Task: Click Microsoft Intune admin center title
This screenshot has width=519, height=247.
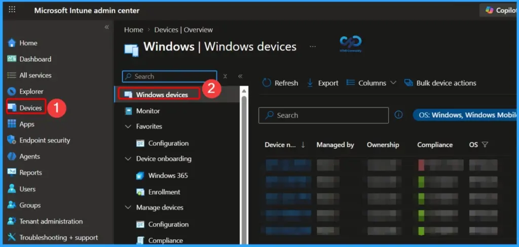Action: tap(87, 10)
